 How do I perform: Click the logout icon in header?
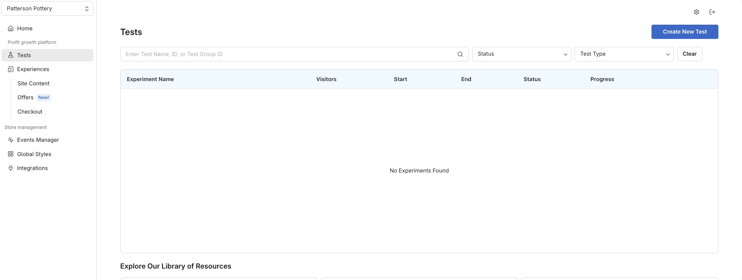[x=712, y=12]
